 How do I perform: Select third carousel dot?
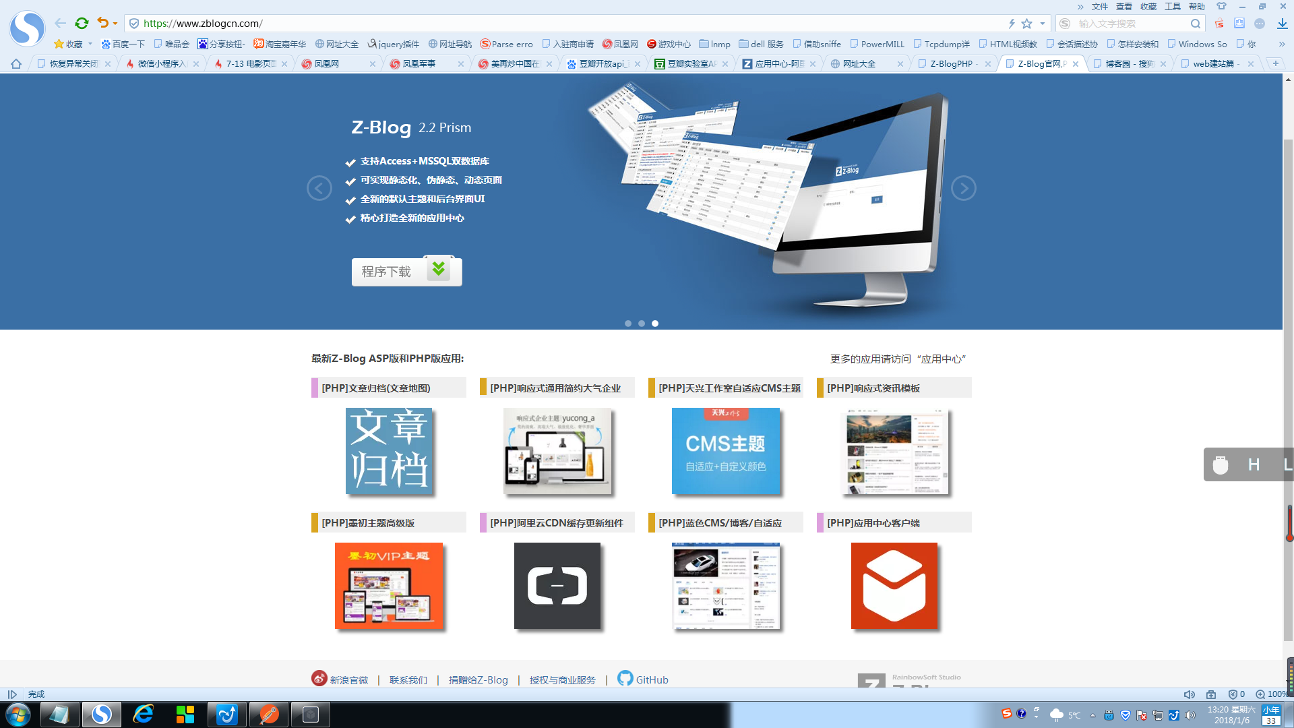655,324
